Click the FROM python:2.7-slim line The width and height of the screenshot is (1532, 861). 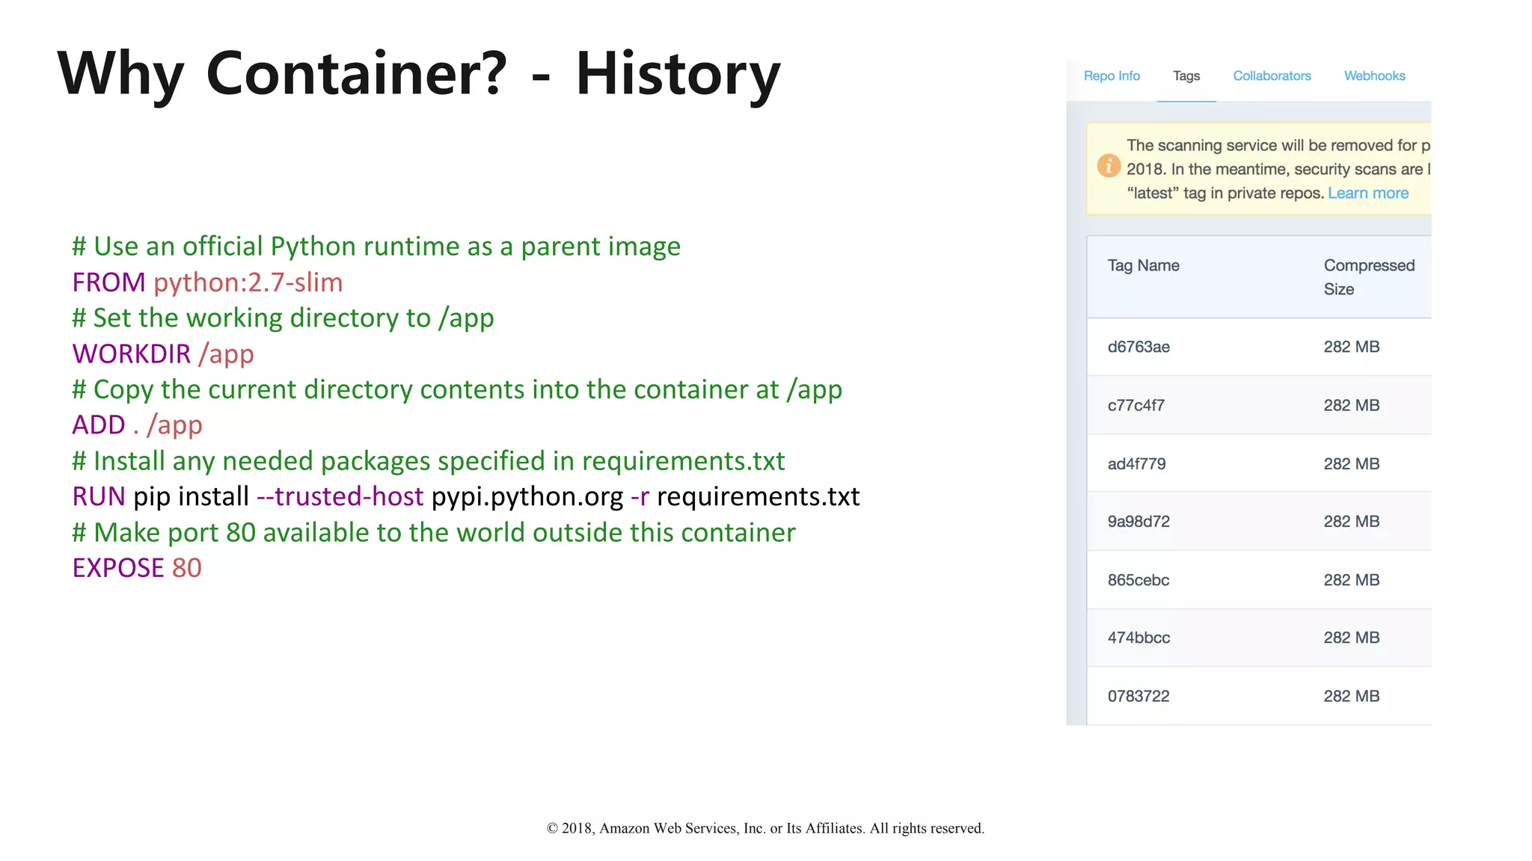coord(207,283)
